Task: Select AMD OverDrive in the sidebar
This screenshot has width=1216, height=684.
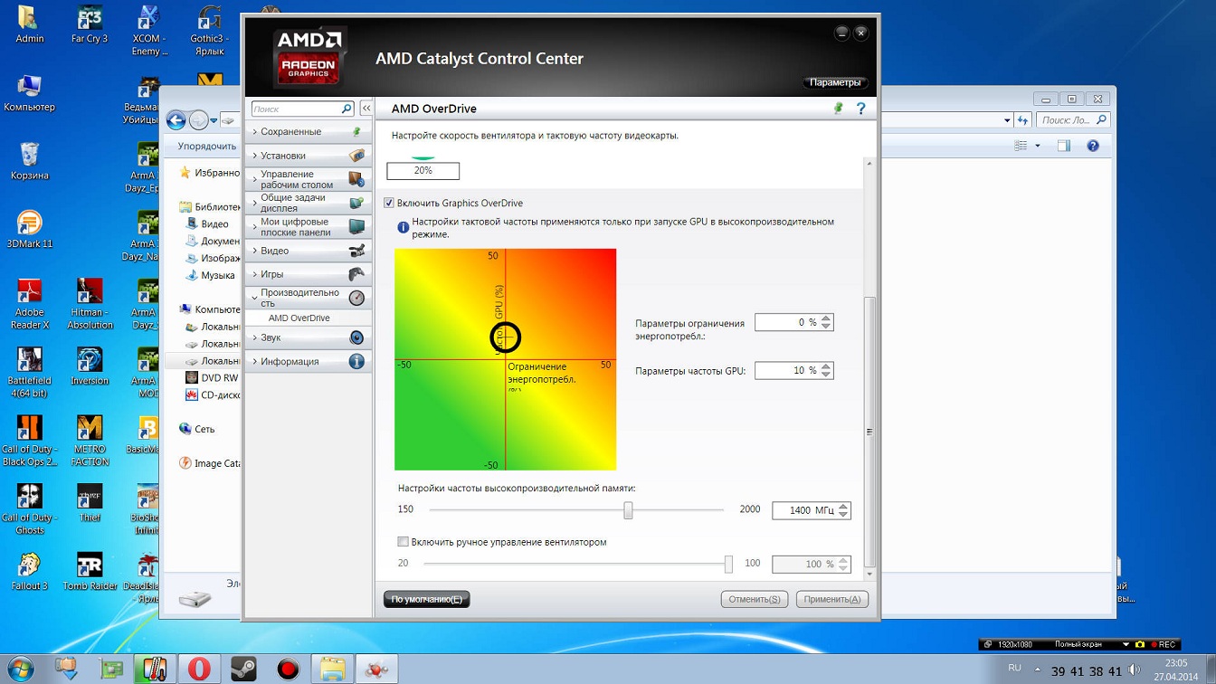Action: pyautogui.click(x=299, y=318)
